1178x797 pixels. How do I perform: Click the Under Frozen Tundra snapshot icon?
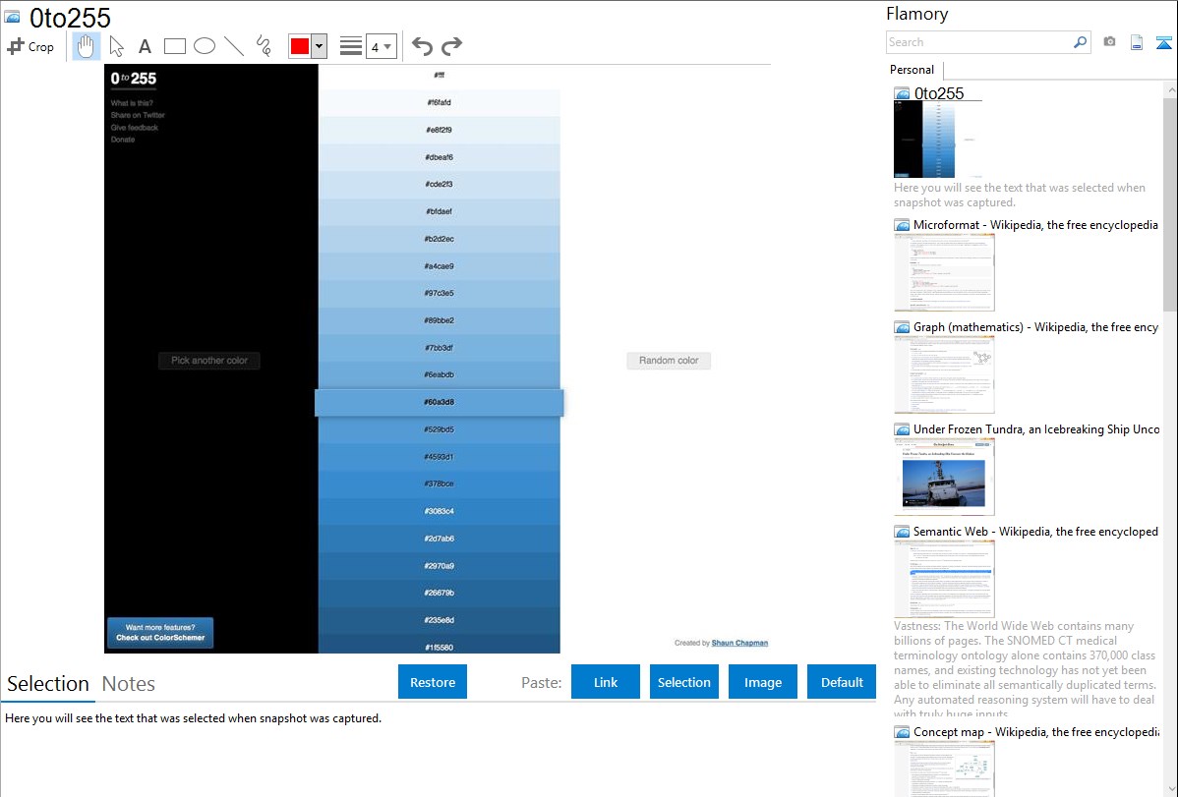pos(902,429)
